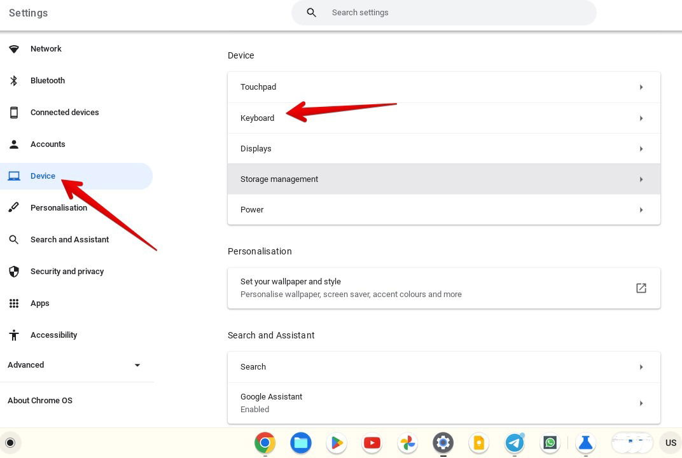The width and height of the screenshot is (682, 458).
Task: Open Accounts using the person icon
Action: pyautogui.click(x=14, y=144)
